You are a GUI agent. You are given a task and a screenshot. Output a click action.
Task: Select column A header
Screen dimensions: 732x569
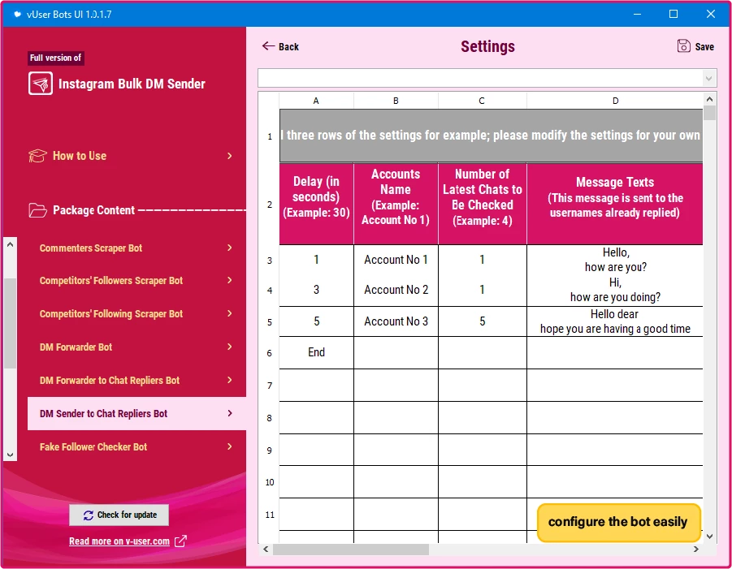316,101
